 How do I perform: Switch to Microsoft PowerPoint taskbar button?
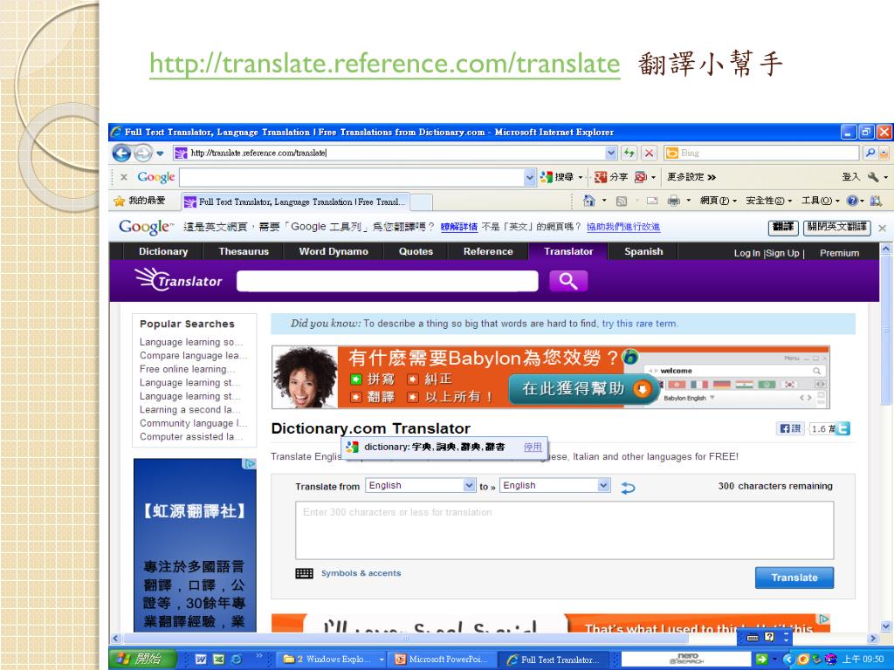click(x=442, y=660)
